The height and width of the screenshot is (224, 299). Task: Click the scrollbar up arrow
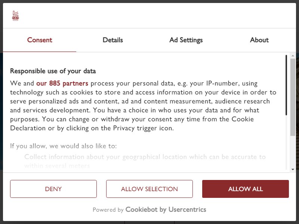tap(293, 56)
